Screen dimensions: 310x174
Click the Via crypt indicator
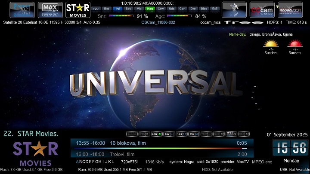point(139,9)
